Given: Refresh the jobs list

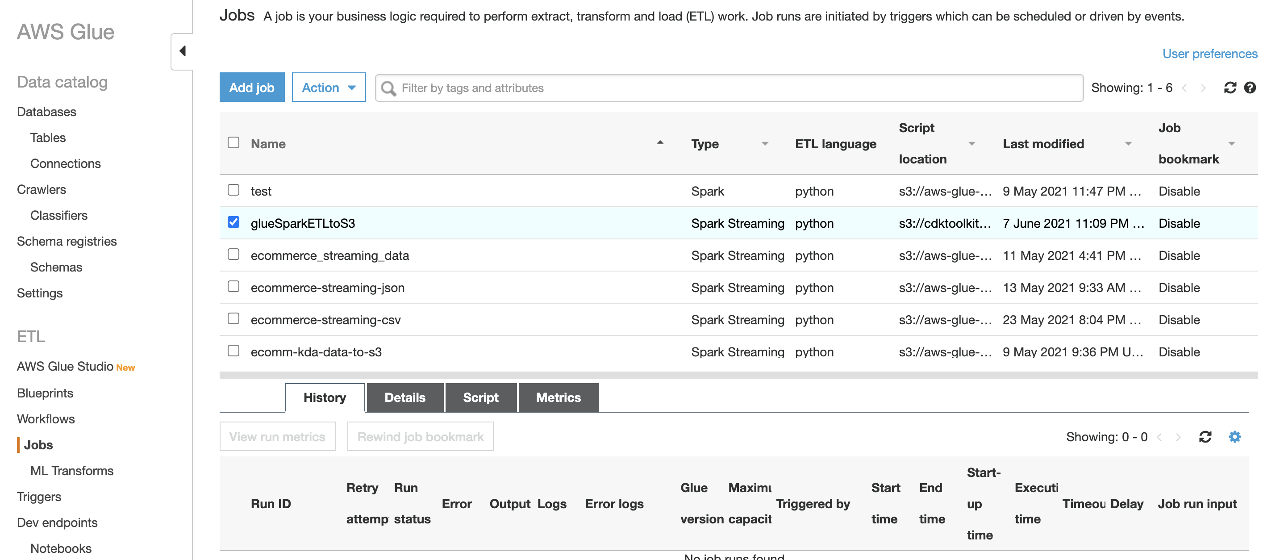Looking at the screenshot, I should click(x=1230, y=88).
